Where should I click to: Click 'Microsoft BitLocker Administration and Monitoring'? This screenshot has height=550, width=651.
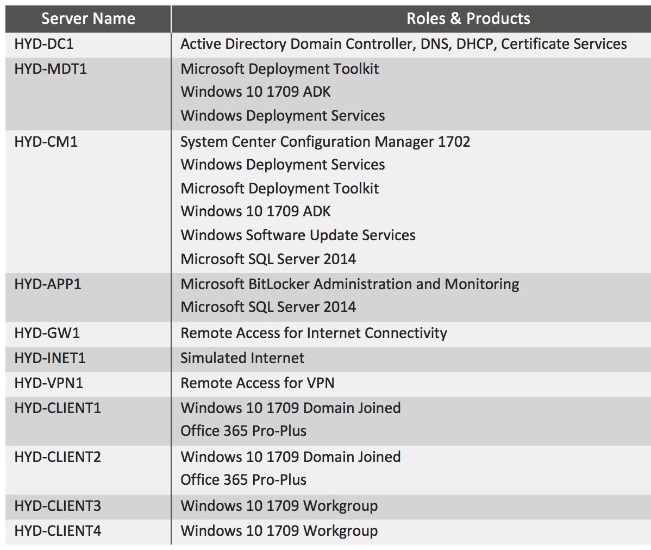[x=349, y=284]
